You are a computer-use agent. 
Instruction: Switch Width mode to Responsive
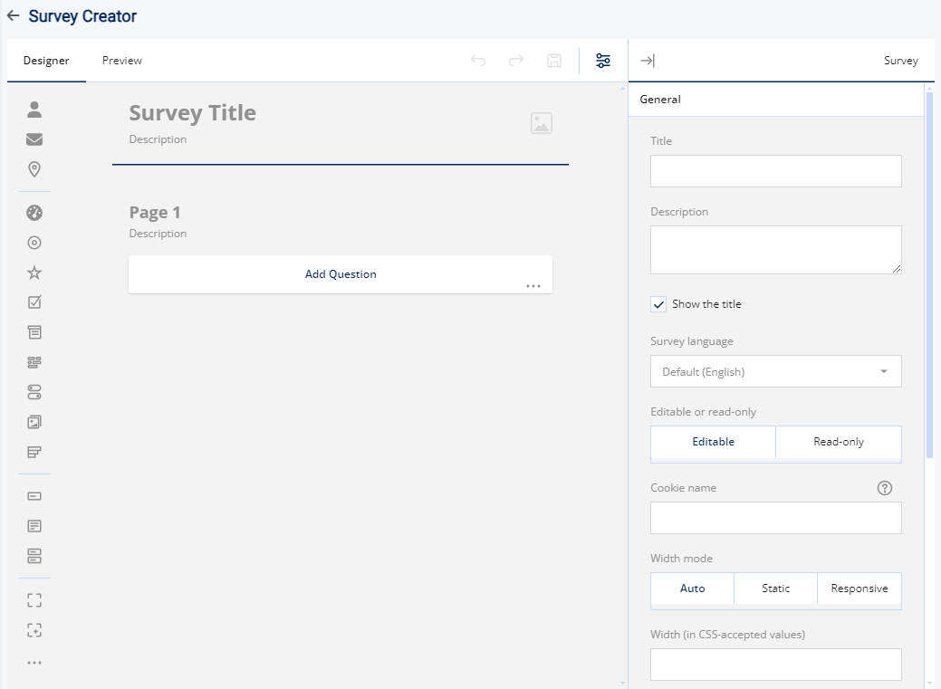[859, 589]
